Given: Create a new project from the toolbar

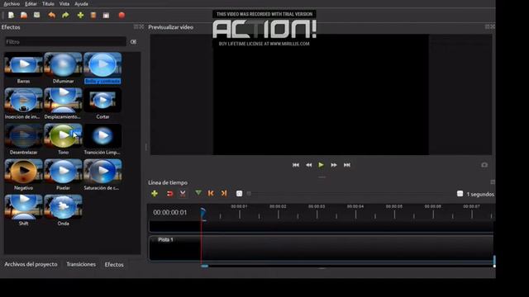Looking at the screenshot, I should [11, 15].
